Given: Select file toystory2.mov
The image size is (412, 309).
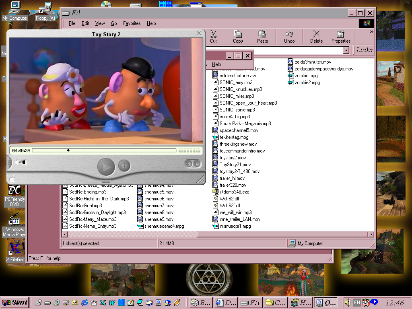Looking at the screenshot, I should (x=229, y=158).
